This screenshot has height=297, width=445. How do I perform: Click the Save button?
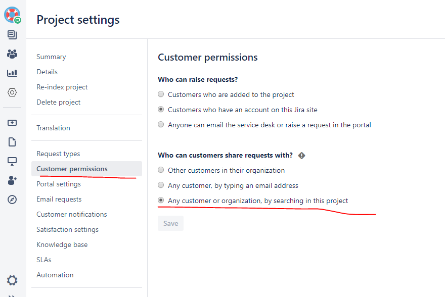pos(170,223)
